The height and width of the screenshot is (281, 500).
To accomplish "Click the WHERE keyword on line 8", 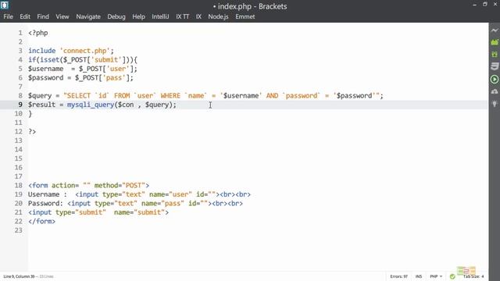I will [x=170, y=95].
